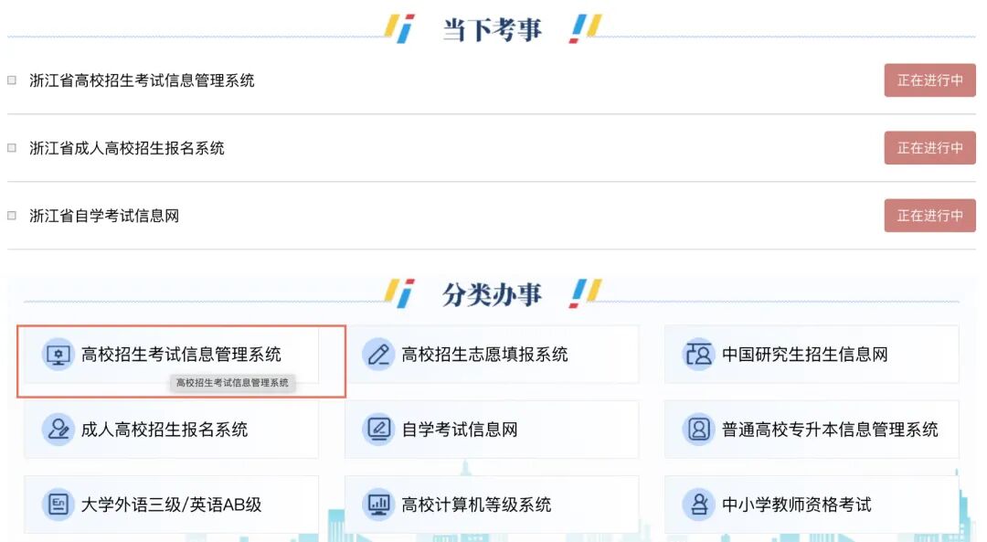Open the 中小学教师资格考试 tile label

point(796,505)
